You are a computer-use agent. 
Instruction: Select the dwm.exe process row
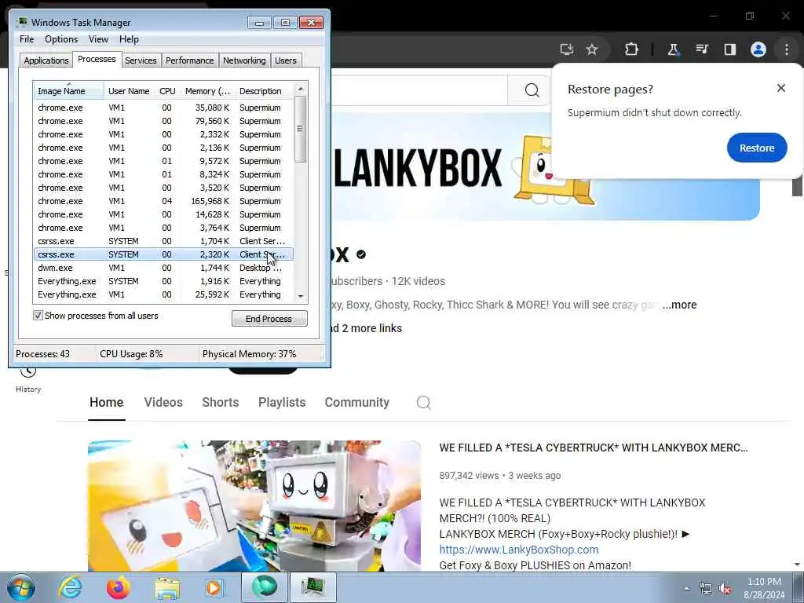[x=163, y=268]
